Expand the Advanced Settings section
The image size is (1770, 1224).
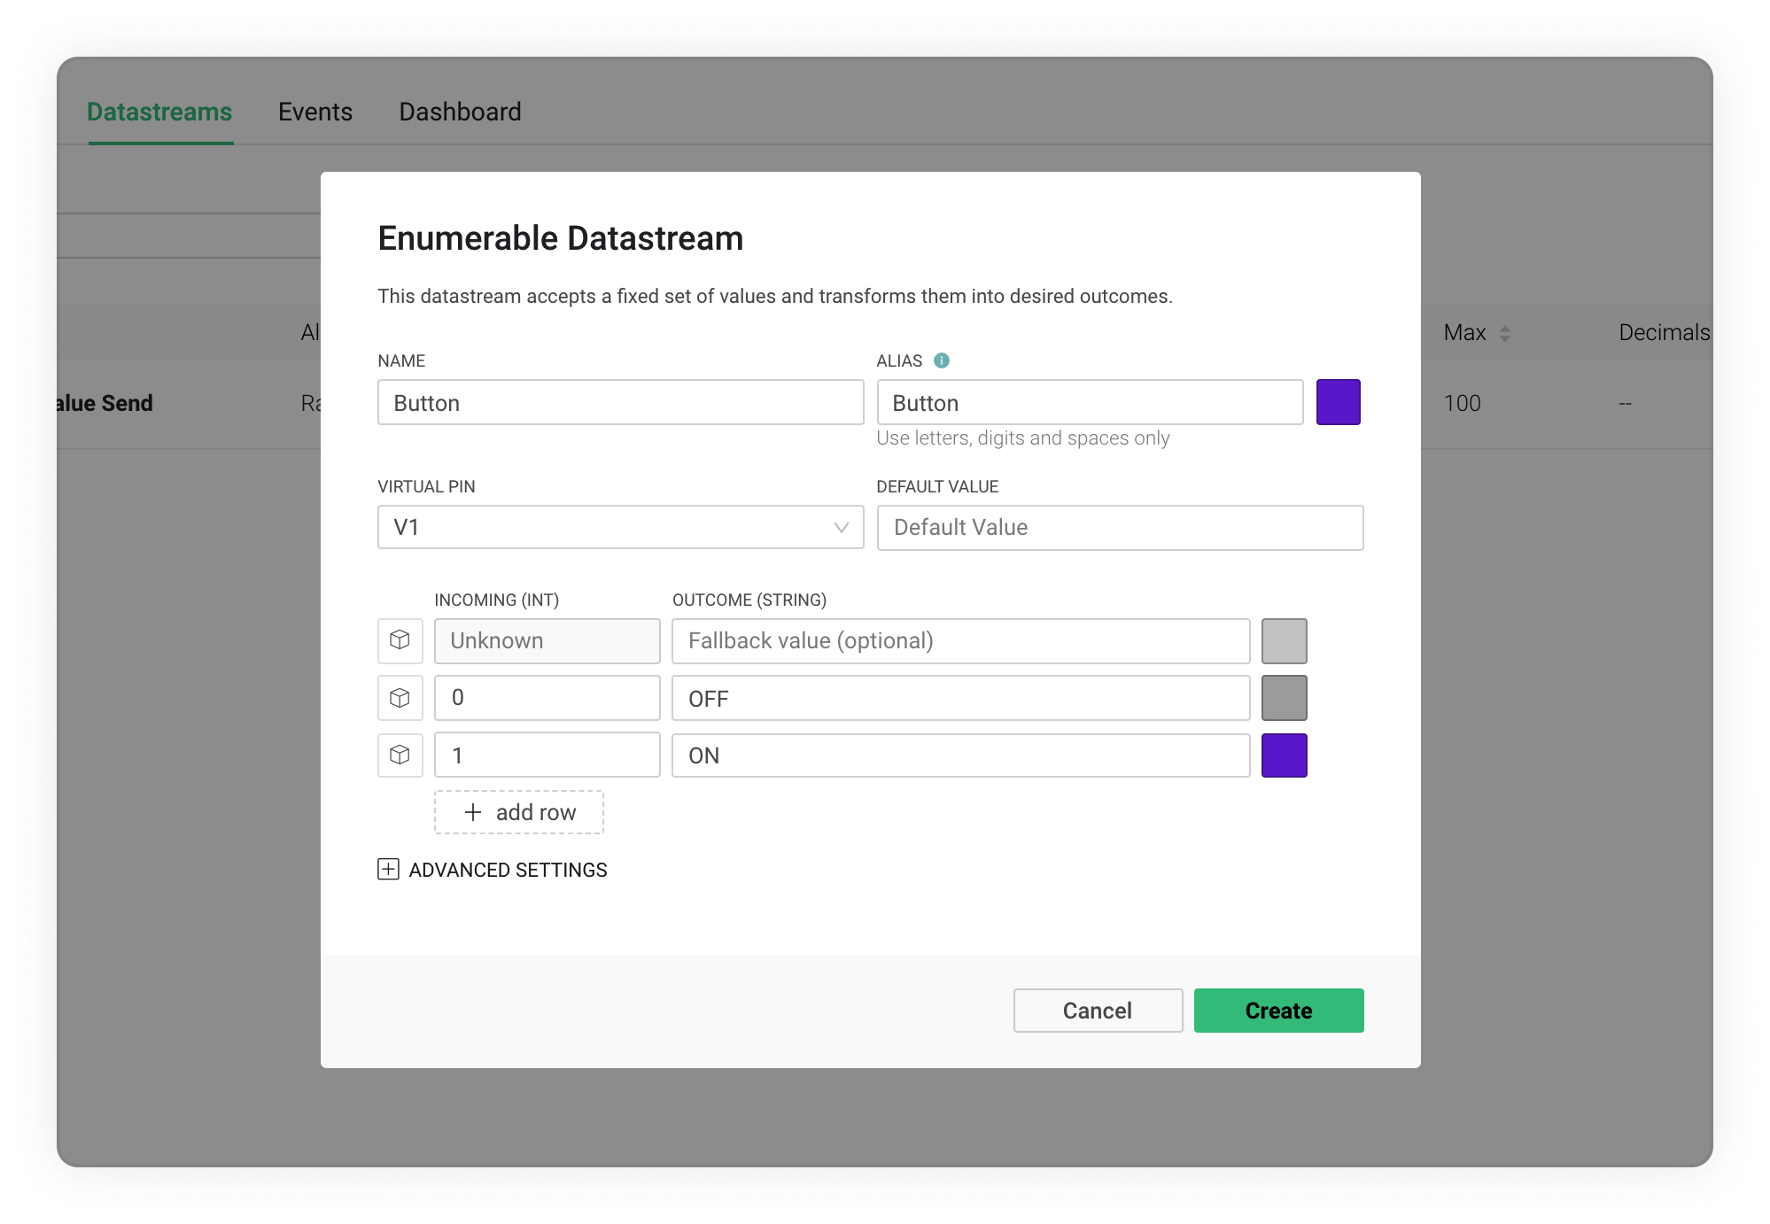pyautogui.click(x=508, y=870)
